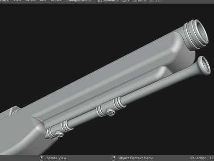Click the Object Context Menu status label
This screenshot has height=161, width=214.
pos(136,158)
